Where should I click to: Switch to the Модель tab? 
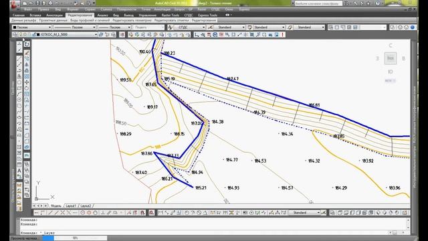pyautogui.click(x=56, y=206)
